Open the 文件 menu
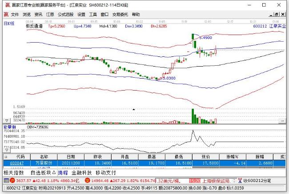Screen dimensions: 289x194 click(x=15, y=14)
